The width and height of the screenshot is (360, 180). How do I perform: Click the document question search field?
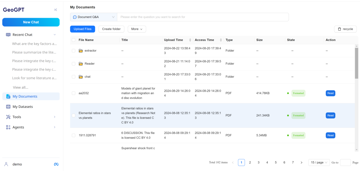pos(202,17)
